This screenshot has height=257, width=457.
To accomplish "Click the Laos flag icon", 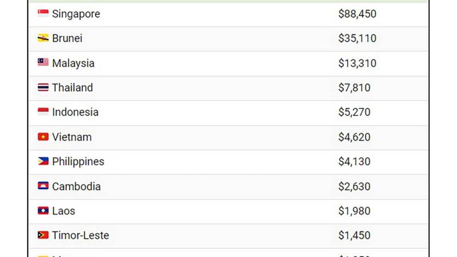I will [43, 210].
